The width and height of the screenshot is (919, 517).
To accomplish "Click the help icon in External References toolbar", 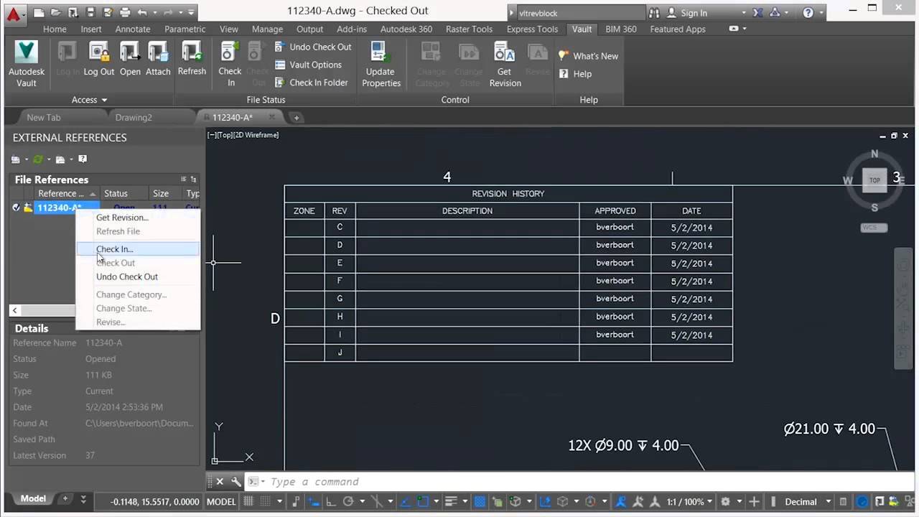I will tap(83, 159).
